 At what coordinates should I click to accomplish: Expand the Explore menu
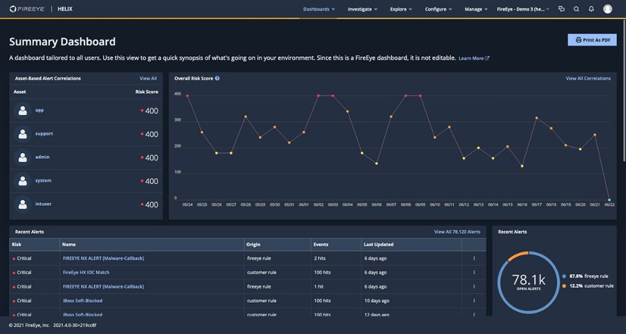[401, 9]
